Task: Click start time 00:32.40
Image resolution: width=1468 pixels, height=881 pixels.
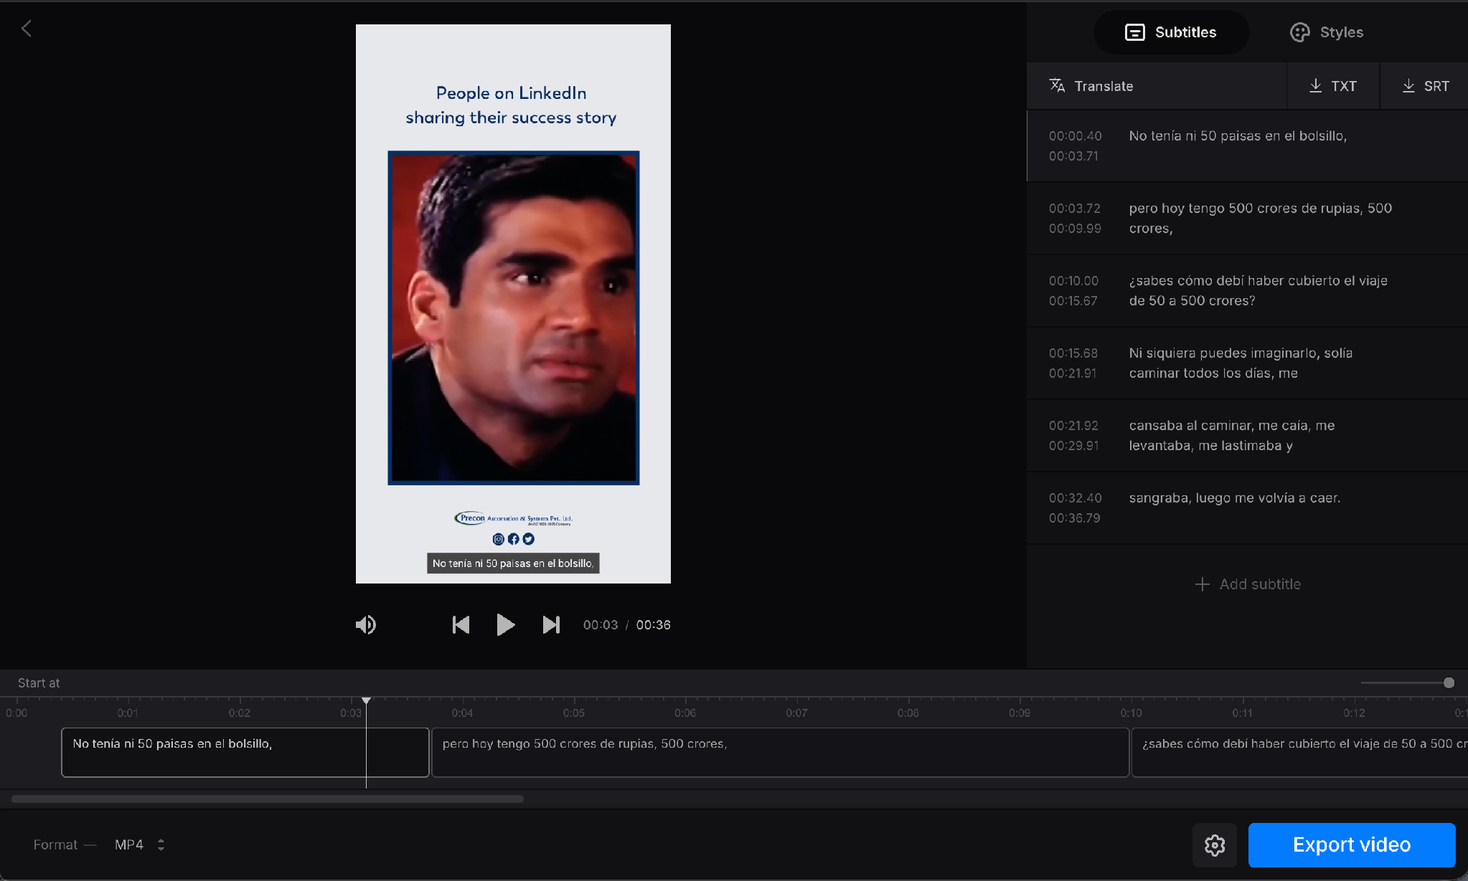Action: click(1075, 498)
